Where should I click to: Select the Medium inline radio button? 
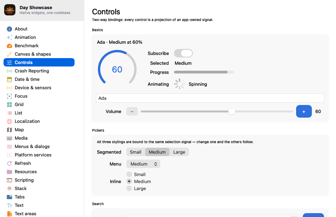[x=129, y=181]
